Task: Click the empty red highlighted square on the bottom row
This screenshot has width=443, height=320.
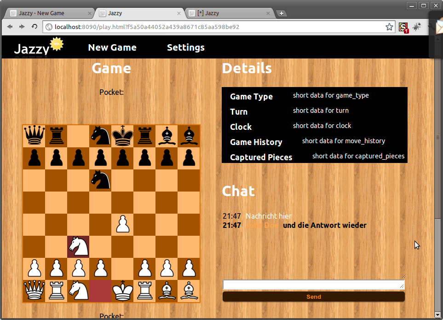Action: tap(100, 291)
